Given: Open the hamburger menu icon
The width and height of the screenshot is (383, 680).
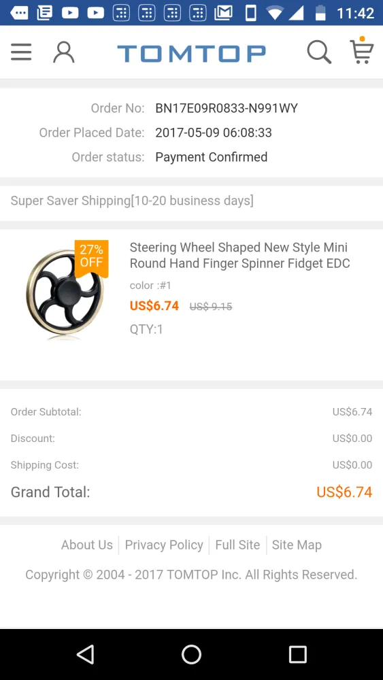Looking at the screenshot, I should click(x=21, y=52).
